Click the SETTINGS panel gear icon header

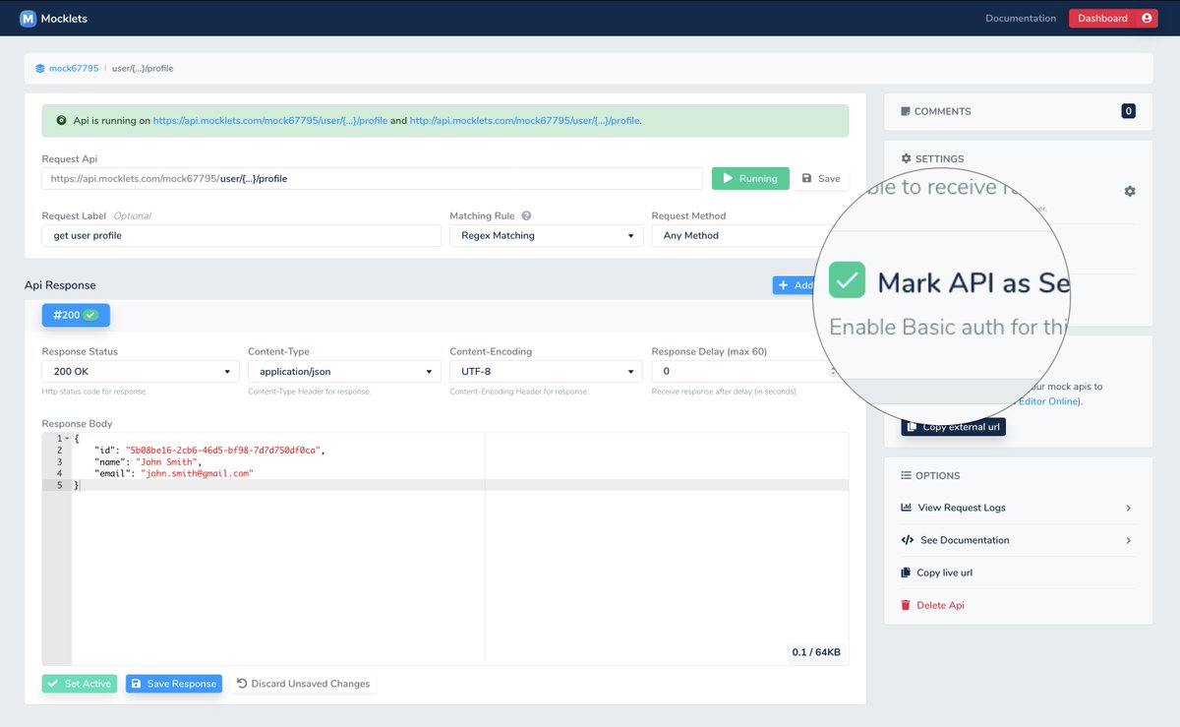click(x=906, y=158)
